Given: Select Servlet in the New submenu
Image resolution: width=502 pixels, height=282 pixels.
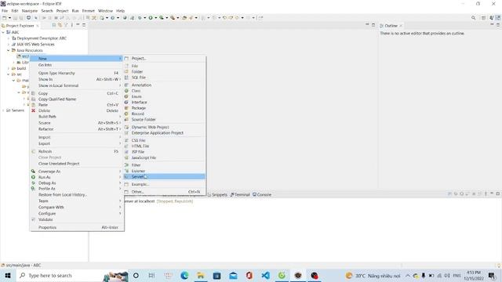Looking at the screenshot, I should pos(164,177).
